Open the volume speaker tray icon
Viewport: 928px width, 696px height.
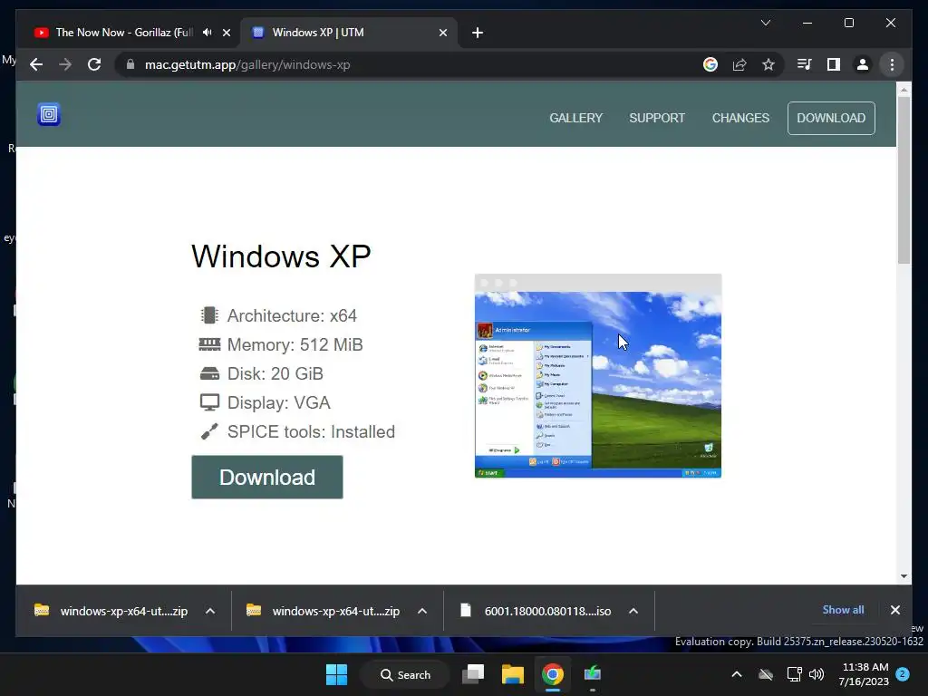[x=817, y=674]
